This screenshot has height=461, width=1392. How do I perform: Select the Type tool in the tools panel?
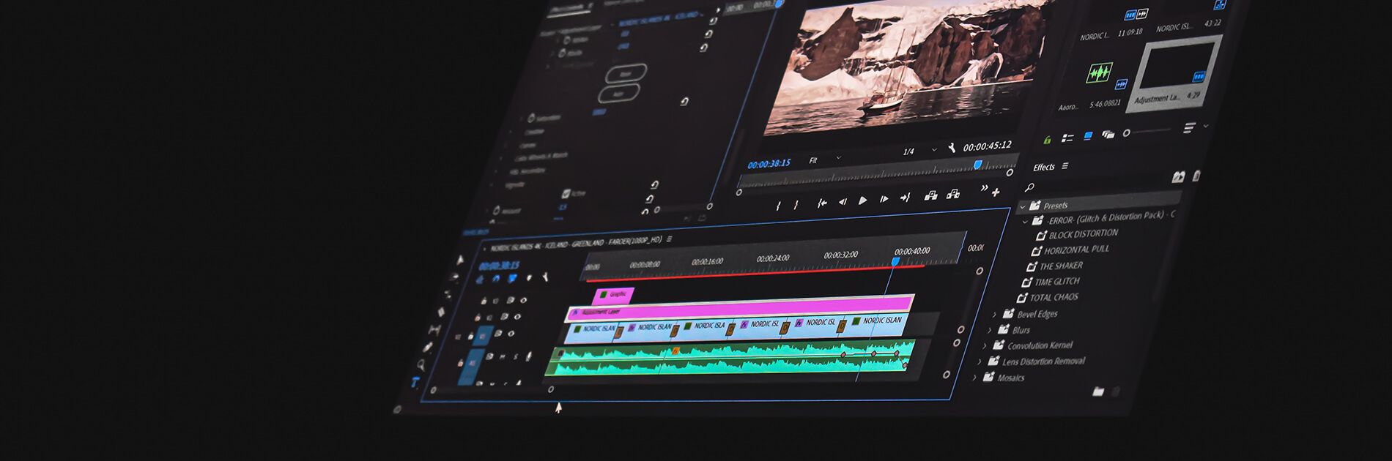tap(415, 382)
